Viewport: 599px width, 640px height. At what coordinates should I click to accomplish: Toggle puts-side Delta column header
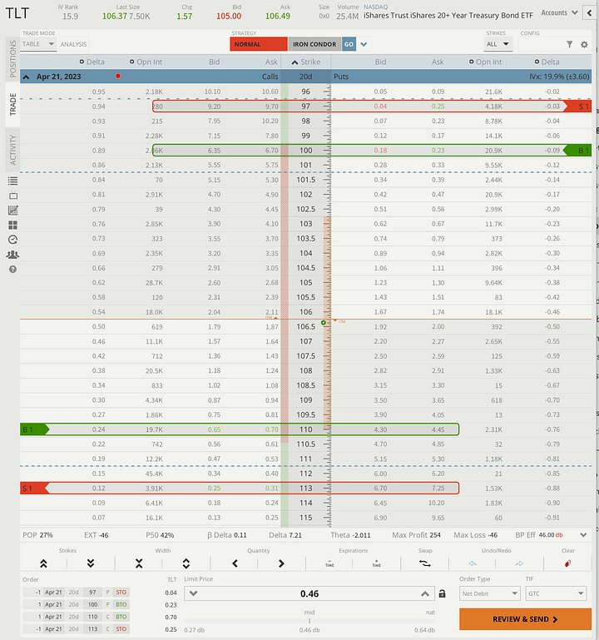pos(547,62)
